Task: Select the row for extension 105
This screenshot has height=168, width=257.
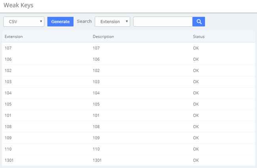Action: 128,104
